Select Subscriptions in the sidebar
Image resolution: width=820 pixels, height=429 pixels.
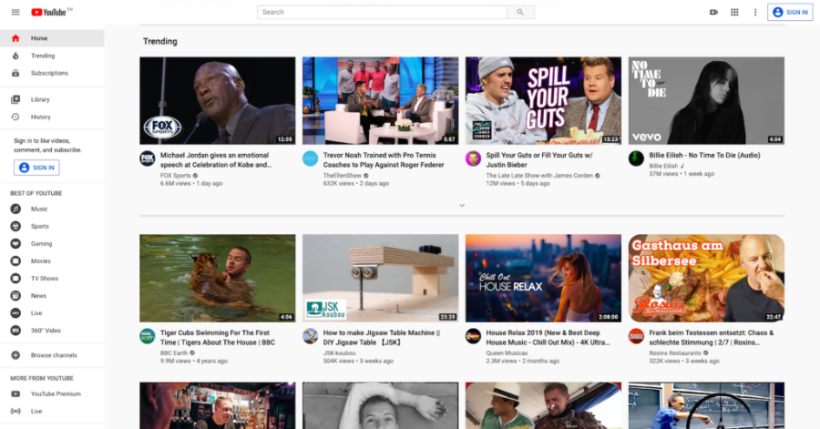point(52,73)
